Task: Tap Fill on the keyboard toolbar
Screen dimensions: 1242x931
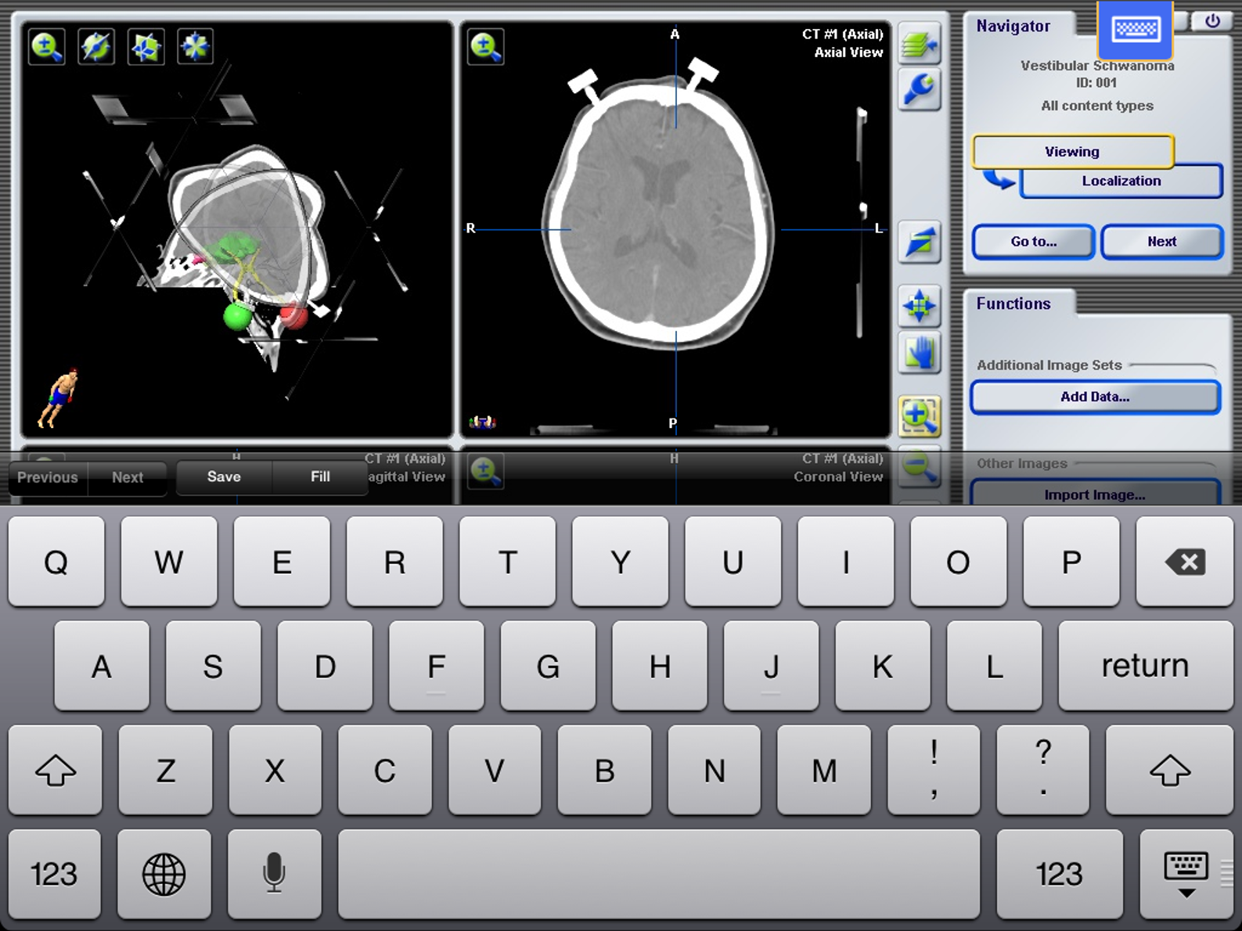Action: 320,477
